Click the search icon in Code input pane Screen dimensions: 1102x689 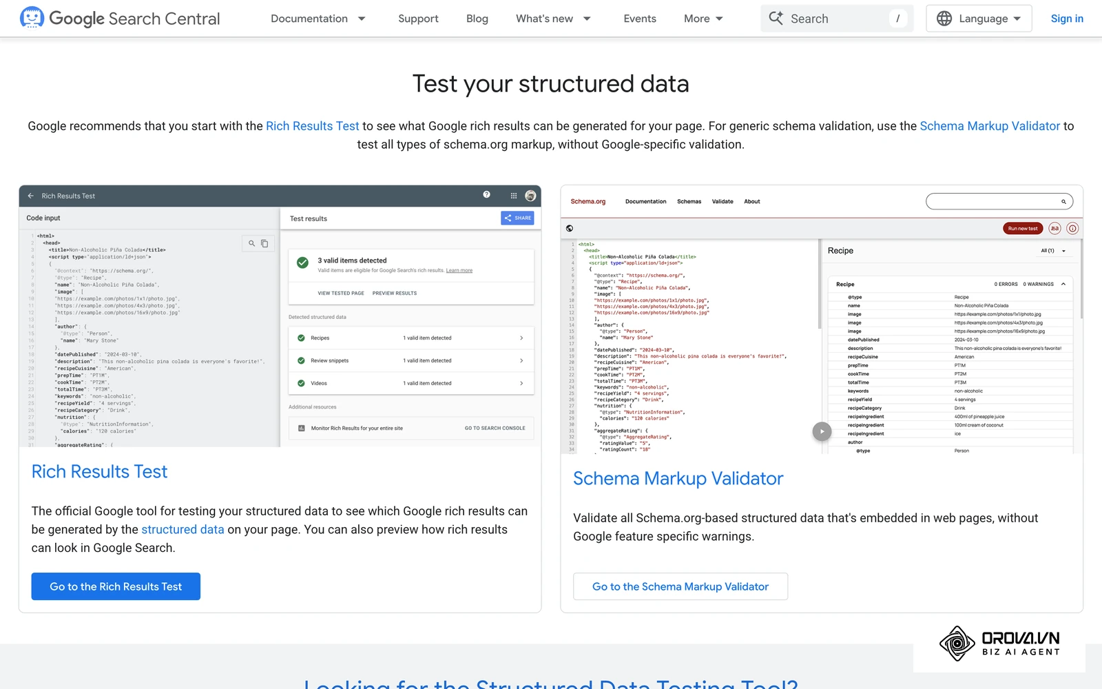(252, 243)
